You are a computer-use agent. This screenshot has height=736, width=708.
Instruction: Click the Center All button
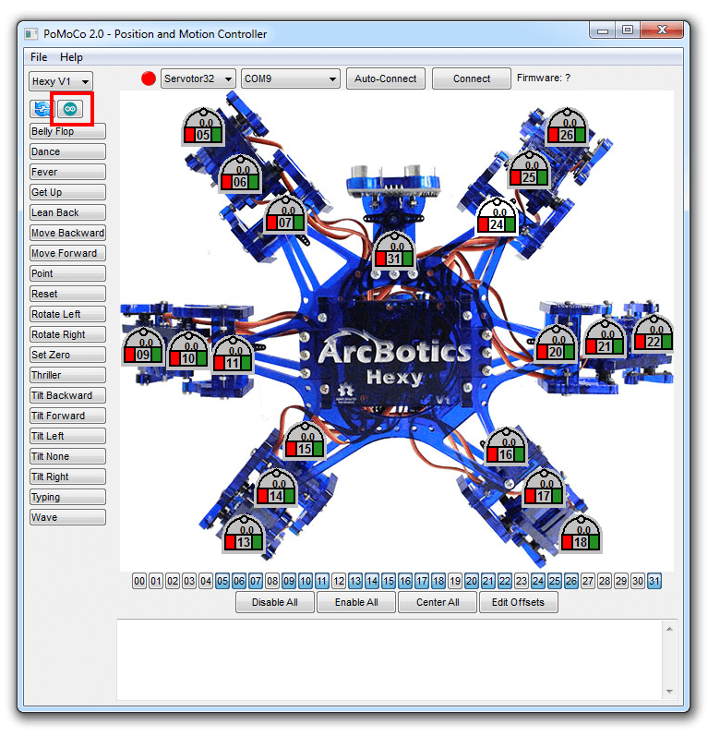pos(438,602)
